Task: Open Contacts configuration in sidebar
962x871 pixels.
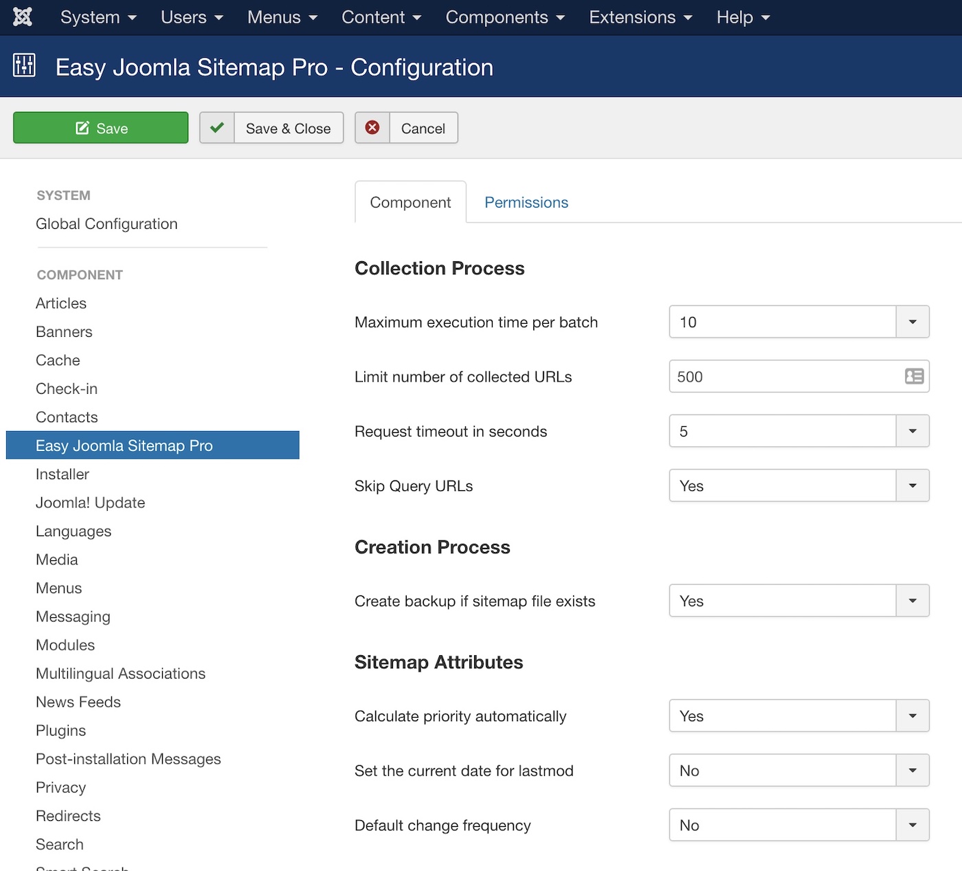Action: tap(67, 417)
